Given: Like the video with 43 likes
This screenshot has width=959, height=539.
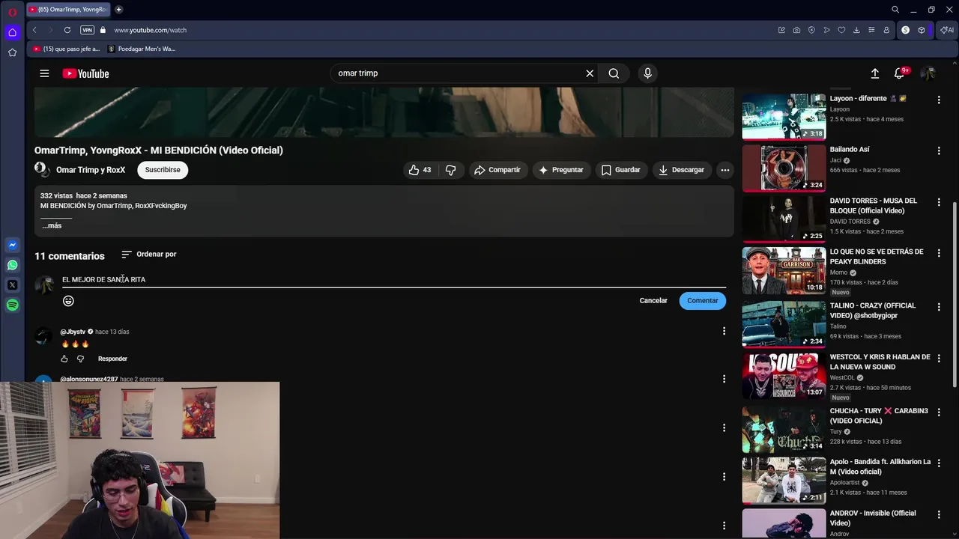Looking at the screenshot, I should click(x=420, y=170).
